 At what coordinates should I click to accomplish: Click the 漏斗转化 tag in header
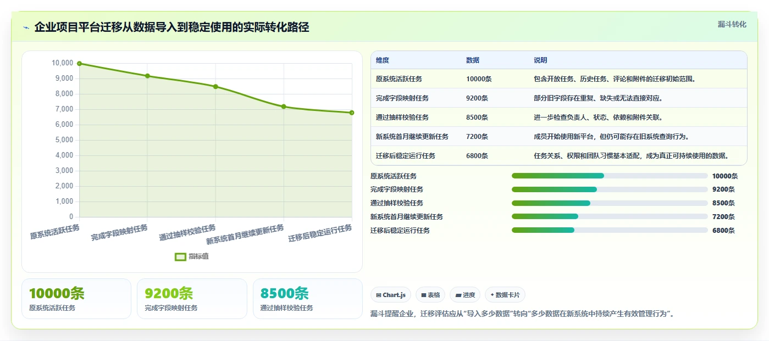[732, 24]
